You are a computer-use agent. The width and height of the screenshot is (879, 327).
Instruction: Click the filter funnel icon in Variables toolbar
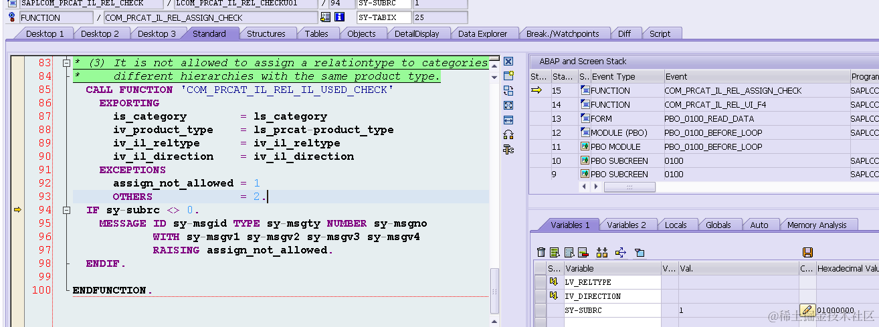tap(639, 252)
